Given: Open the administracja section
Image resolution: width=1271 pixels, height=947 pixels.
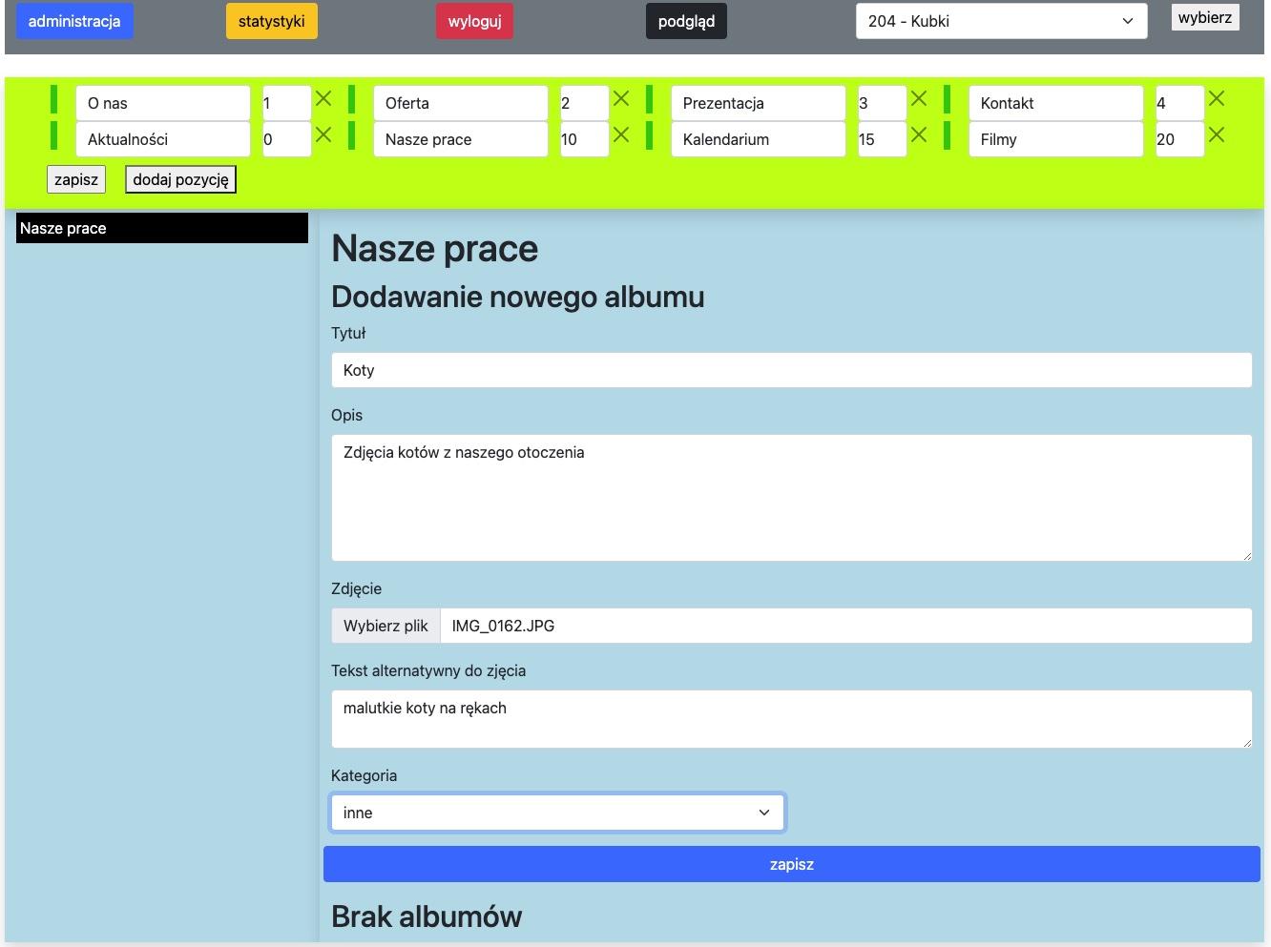Looking at the screenshot, I should (74, 20).
